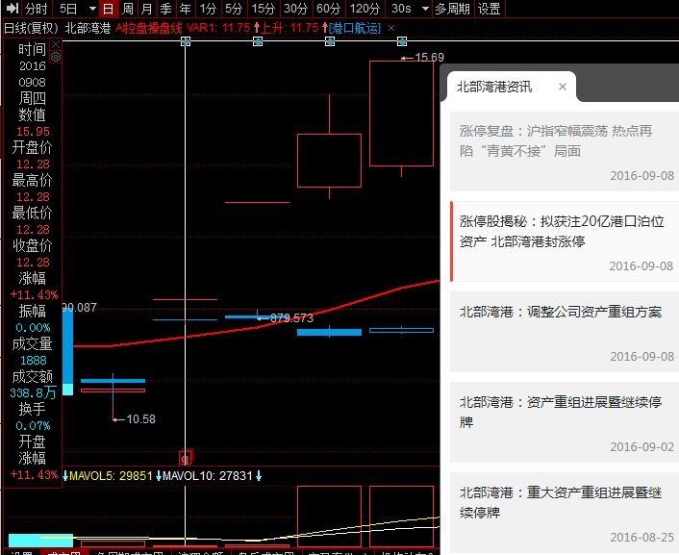Switch to the 5分 five-minute chart
This screenshot has width=679, height=555.
(x=234, y=9)
